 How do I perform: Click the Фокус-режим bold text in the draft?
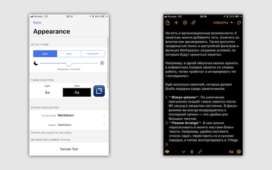184,97
